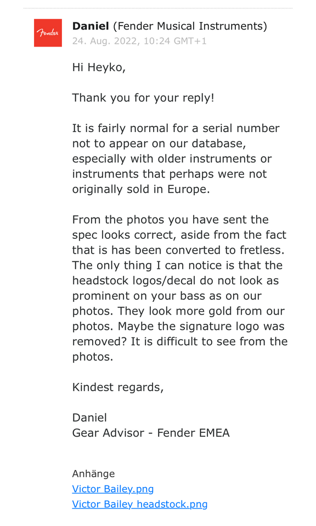
Task: Click the sender name Daniel in header
Action: [91, 26]
